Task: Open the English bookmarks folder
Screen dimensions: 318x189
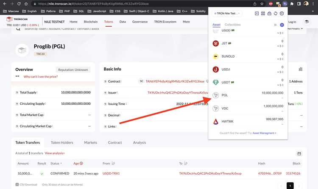Action: [x=30, y=11]
